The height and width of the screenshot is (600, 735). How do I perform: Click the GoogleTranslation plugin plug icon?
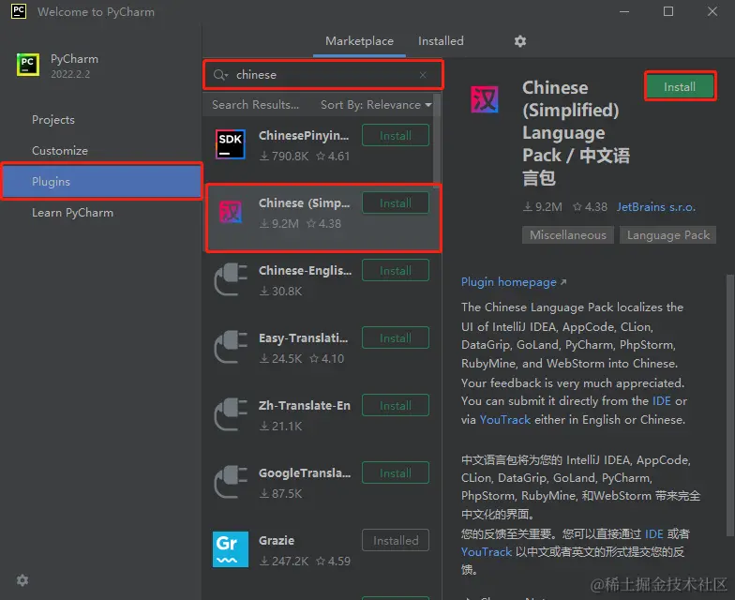pyautogui.click(x=231, y=482)
